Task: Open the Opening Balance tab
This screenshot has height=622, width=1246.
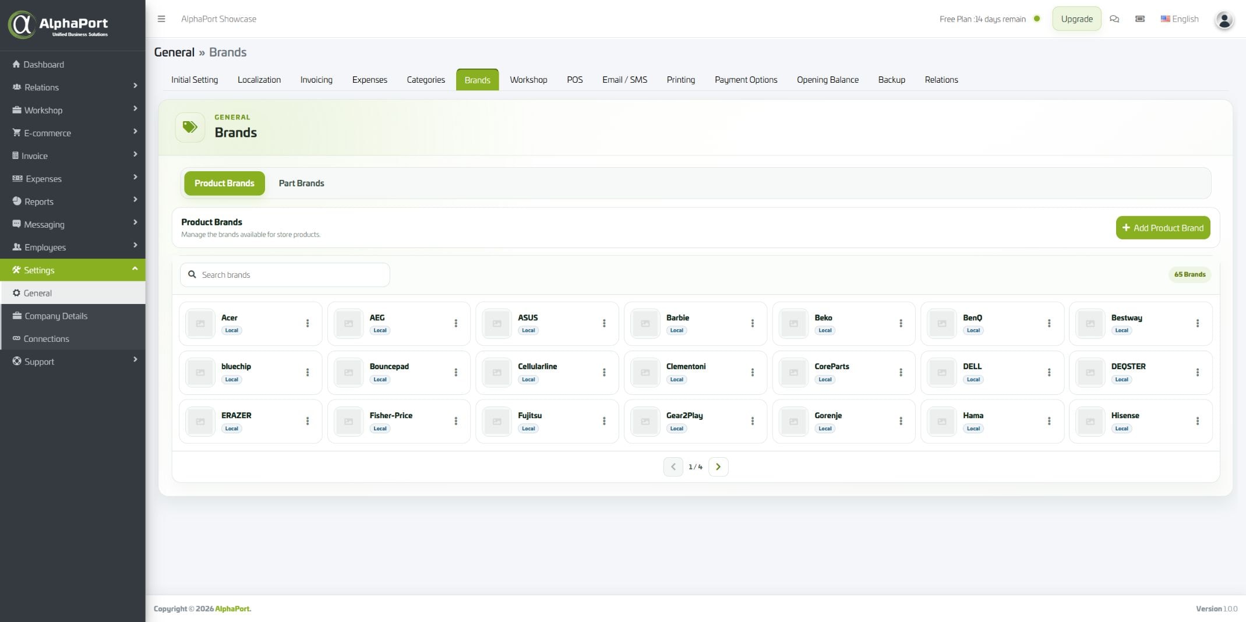Action: [x=827, y=80]
